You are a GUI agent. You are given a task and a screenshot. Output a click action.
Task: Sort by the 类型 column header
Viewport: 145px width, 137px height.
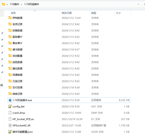[x=94, y=13]
